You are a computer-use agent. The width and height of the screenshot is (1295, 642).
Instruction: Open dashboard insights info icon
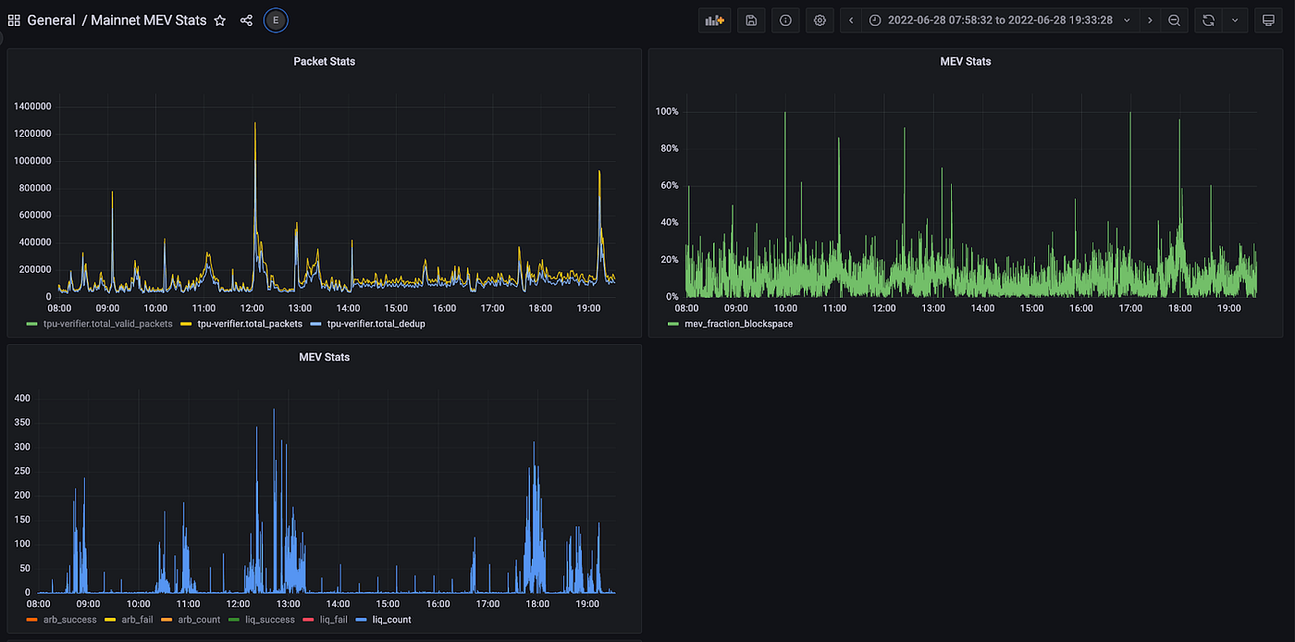click(x=785, y=20)
